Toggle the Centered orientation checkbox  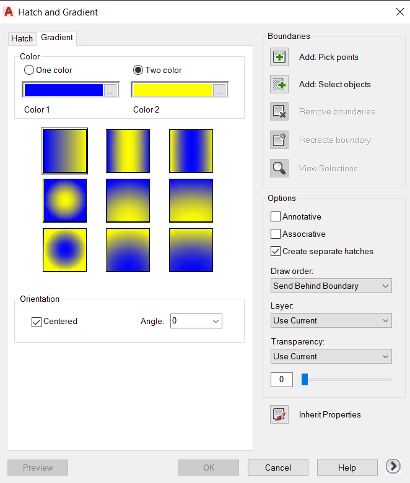click(x=37, y=322)
